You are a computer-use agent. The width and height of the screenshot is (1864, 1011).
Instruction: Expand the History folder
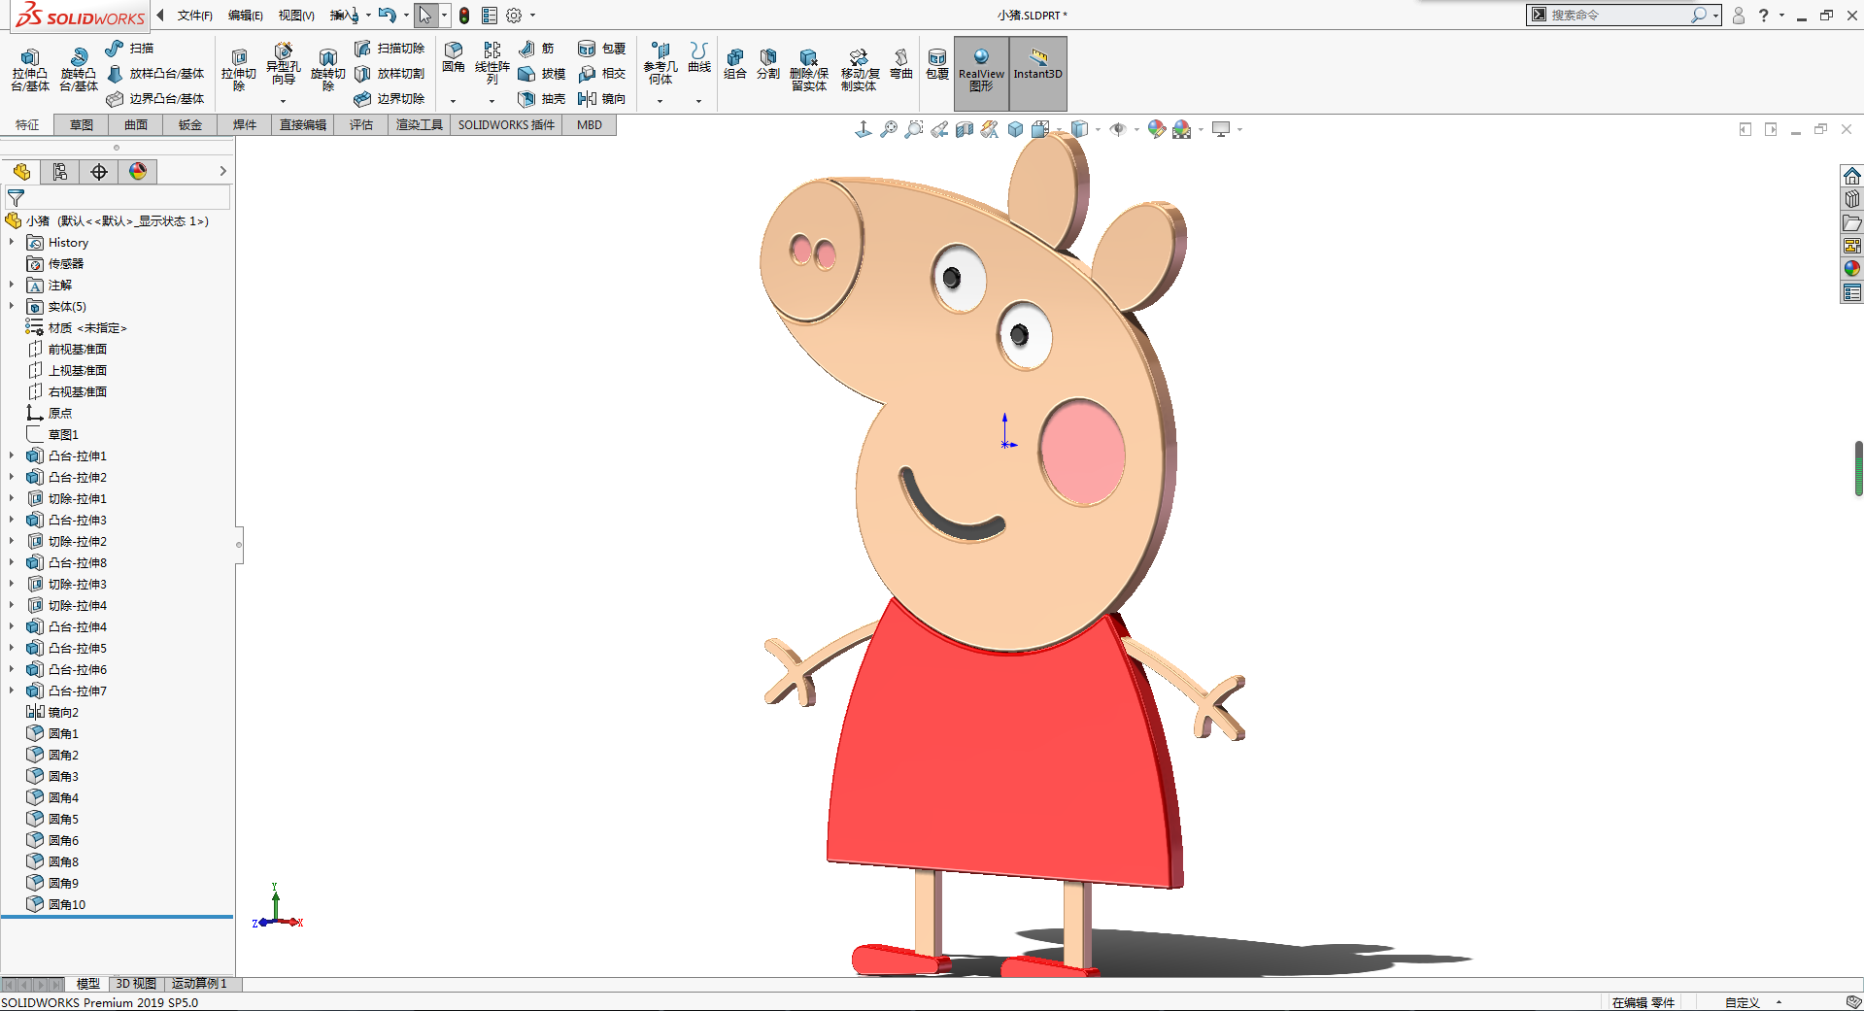pos(12,242)
